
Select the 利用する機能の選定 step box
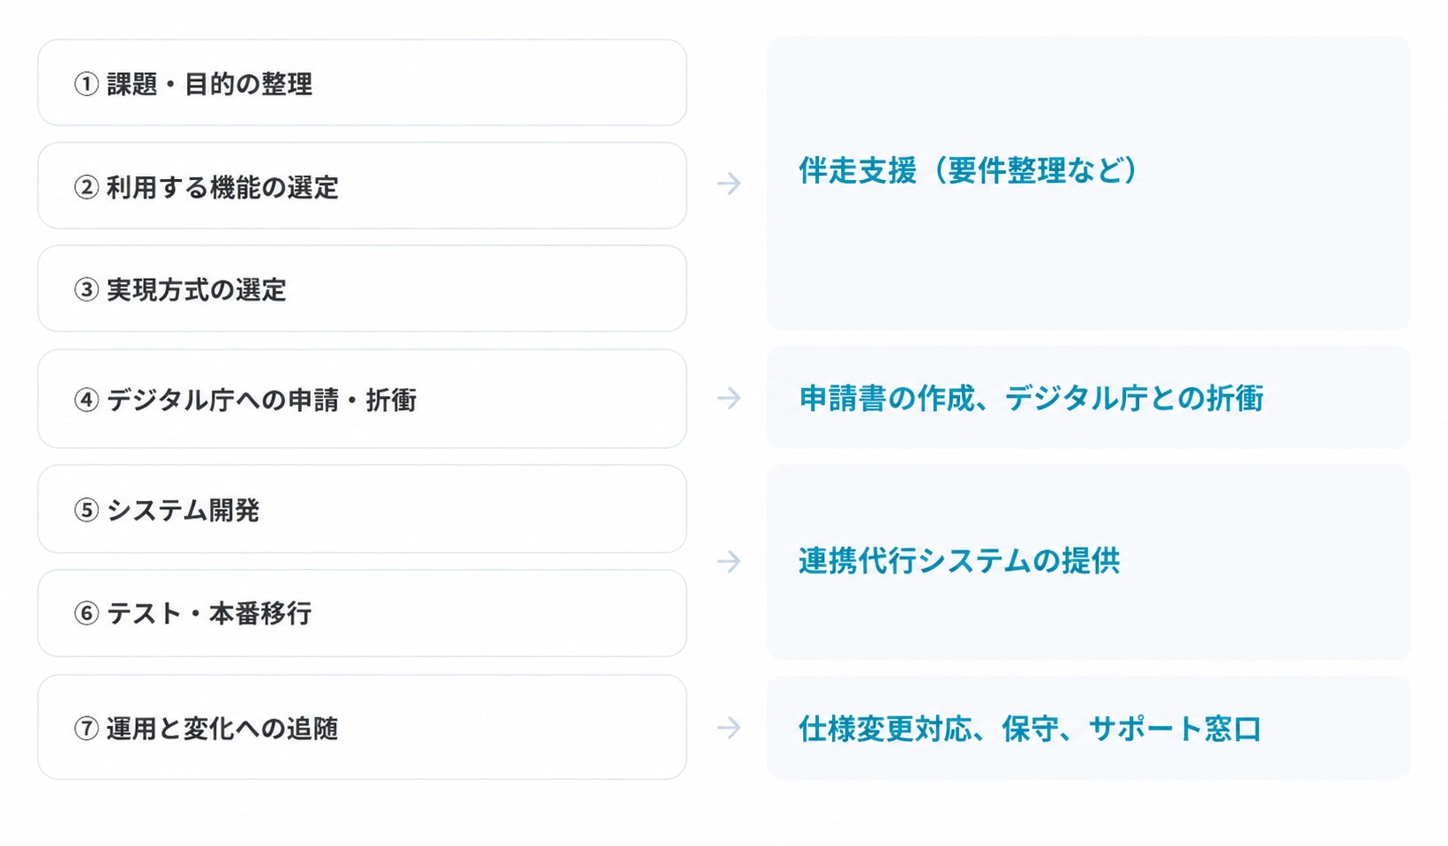[x=362, y=186]
